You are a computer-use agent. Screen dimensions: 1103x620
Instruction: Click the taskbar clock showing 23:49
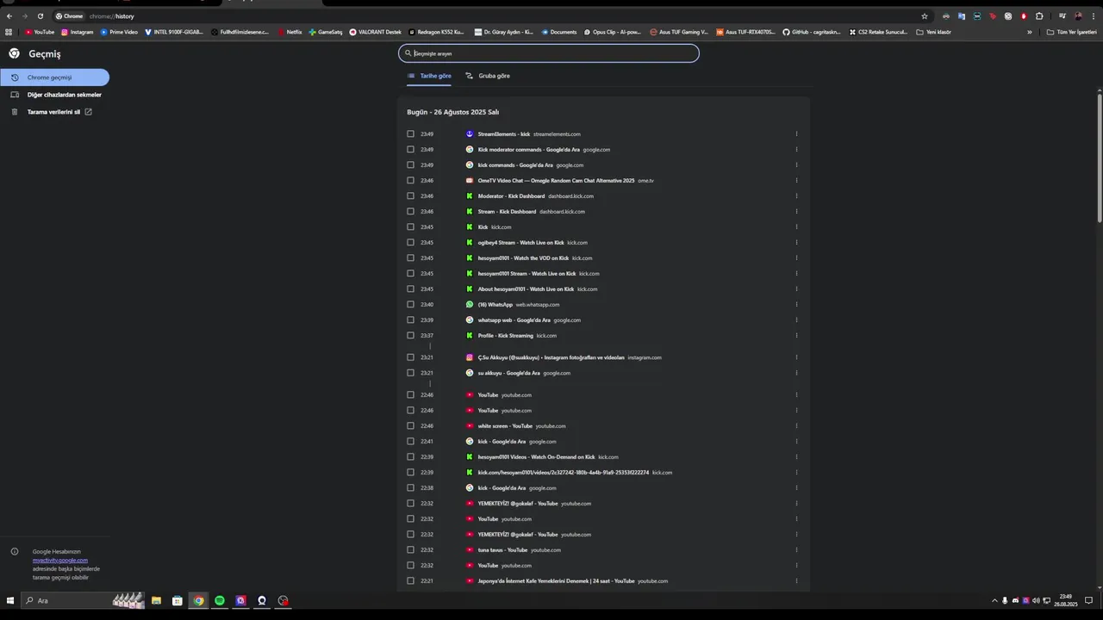(1067, 600)
